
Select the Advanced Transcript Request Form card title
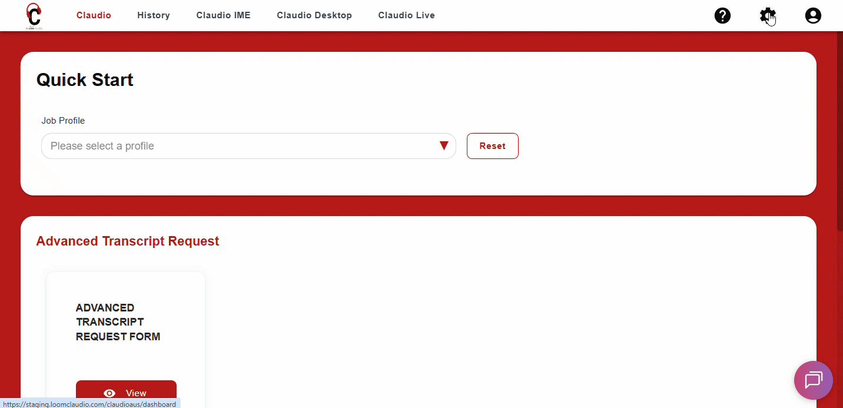pos(118,322)
